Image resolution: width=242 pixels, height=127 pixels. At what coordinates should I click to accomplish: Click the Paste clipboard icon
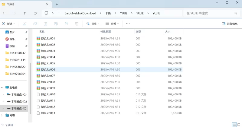(x=45, y=24)
